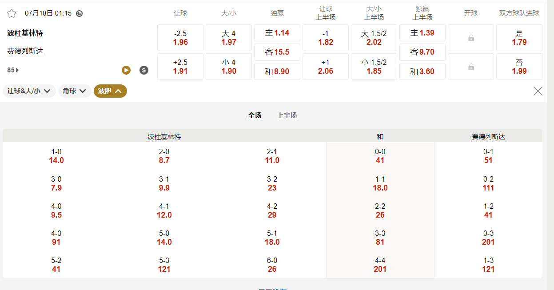Bet draw score 1-1 at 18.0
The height and width of the screenshot is (290, 554).
pos(380,183)
